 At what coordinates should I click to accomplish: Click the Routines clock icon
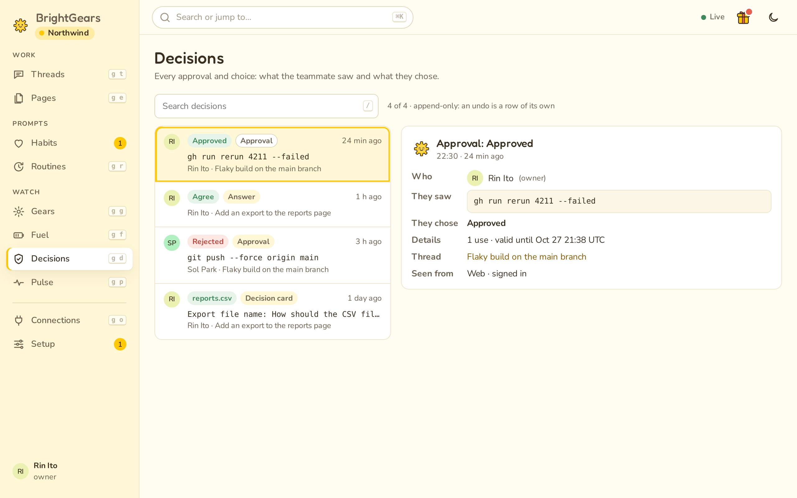[19, 167]
